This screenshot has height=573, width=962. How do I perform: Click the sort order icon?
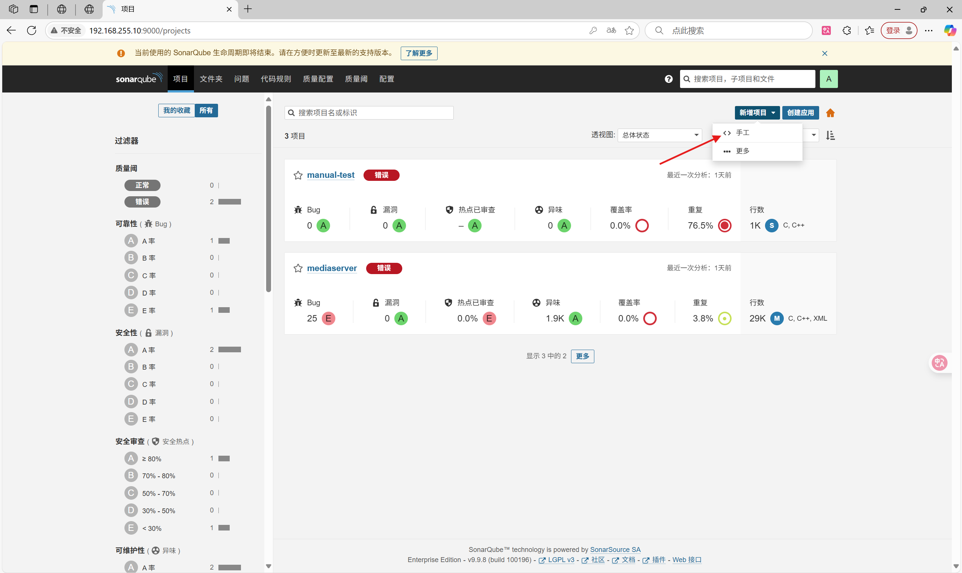(830, 135)
